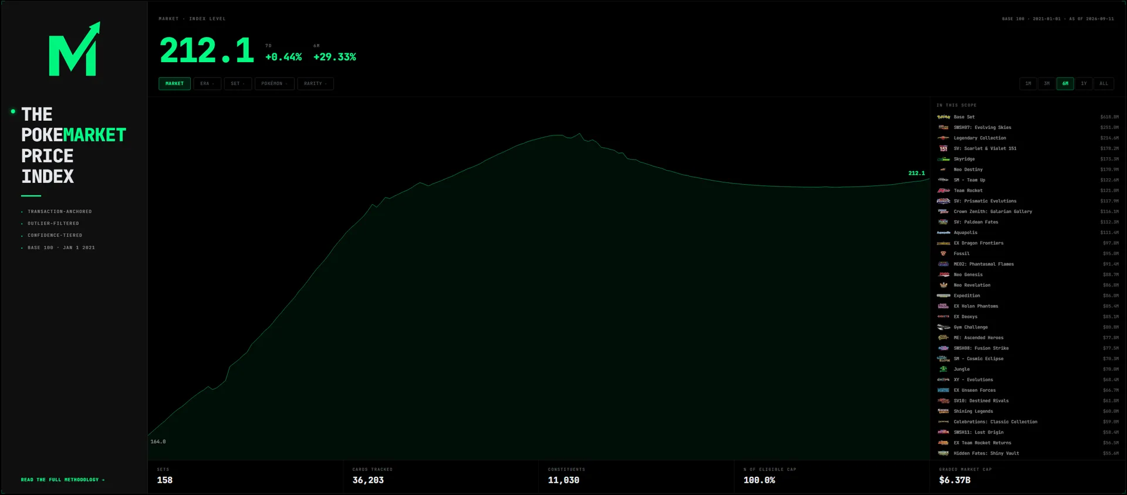Click the Paldean Fates set logo

coord(943,222)
